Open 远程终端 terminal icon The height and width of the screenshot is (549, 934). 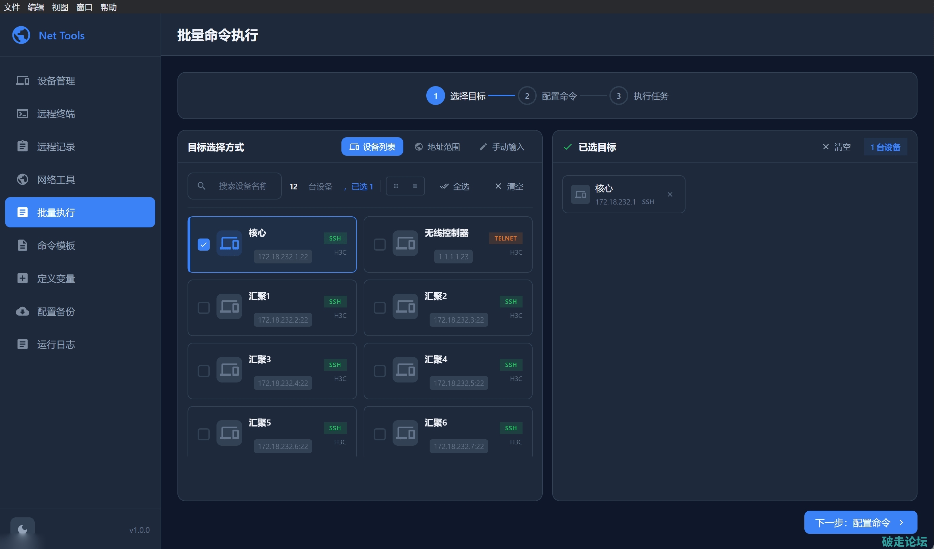point(22,114)
